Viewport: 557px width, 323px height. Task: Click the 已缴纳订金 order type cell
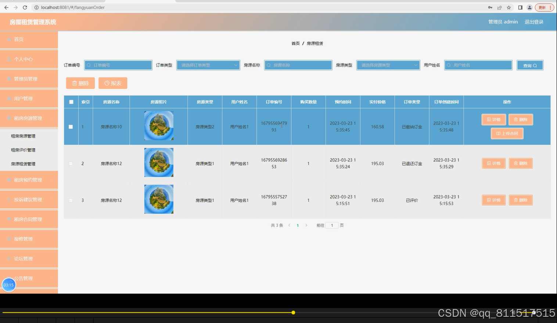coord(412,127)
